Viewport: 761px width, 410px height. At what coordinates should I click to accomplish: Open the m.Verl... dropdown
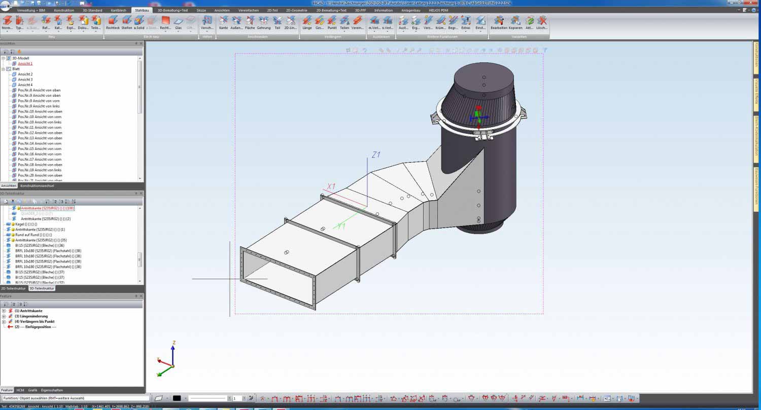(374, 31)
